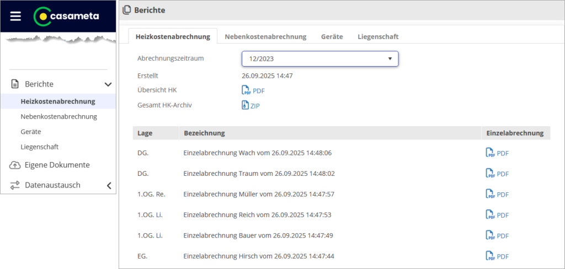Open the Abrechnungszeitraum dropdown showing 12/2023
The width and height of the screenshot is (565, 269).
click(320, 58)
